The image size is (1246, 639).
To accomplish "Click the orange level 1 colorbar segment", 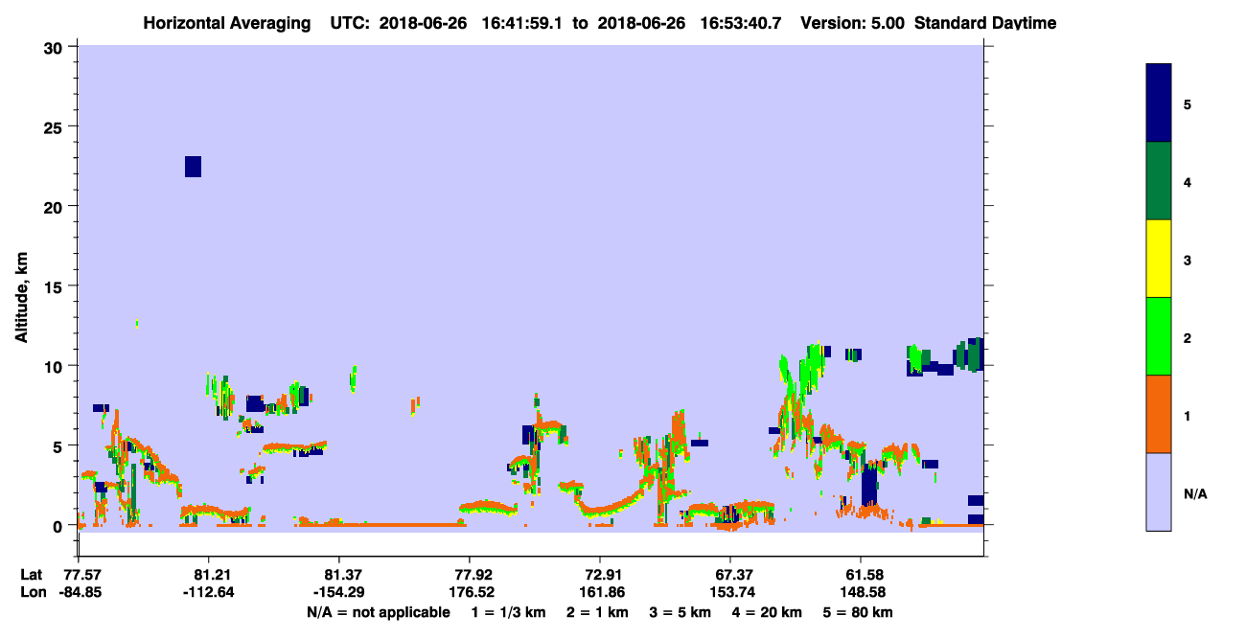I will 1159,414.
